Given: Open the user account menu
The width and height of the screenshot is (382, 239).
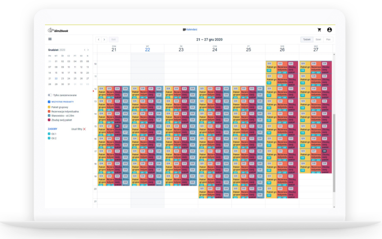Looking at the screenshot, I should (x=329, y=30).
